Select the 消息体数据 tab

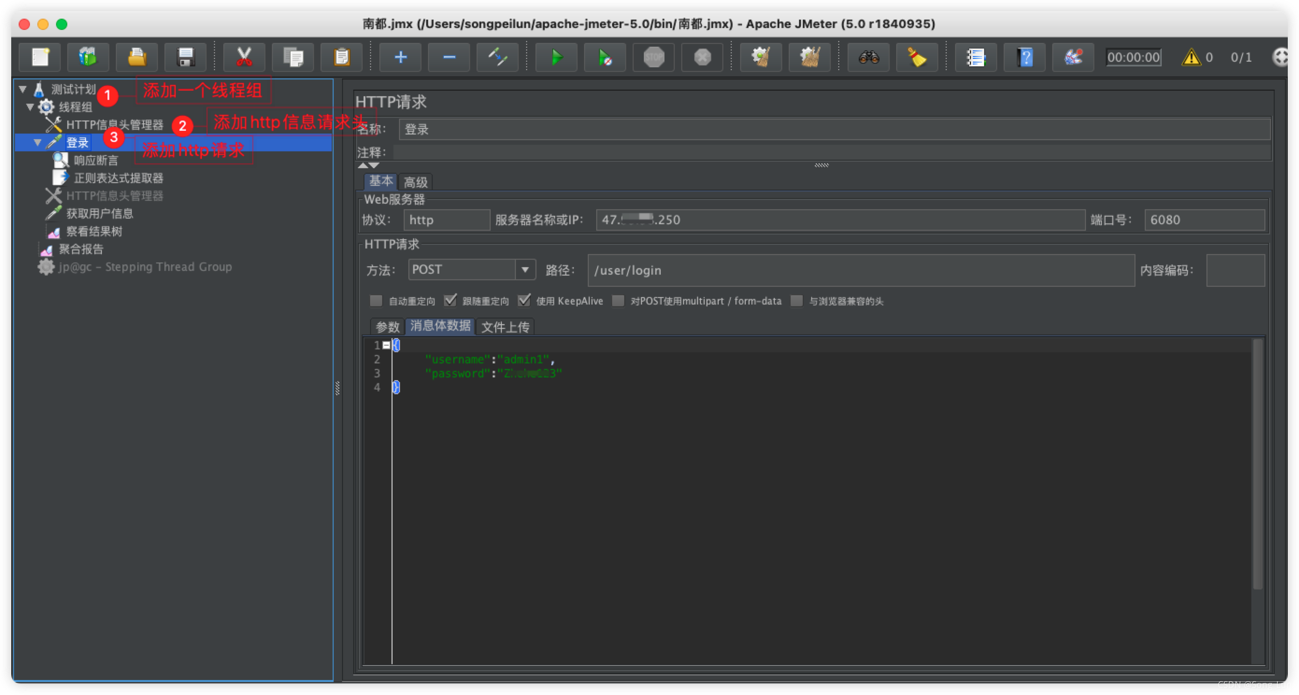(440, 326)
